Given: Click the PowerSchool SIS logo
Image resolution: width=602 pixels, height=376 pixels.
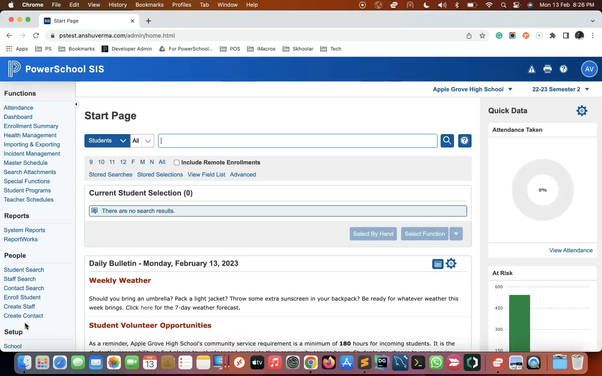Looking at the screenshot, I should tap(56, 69).
